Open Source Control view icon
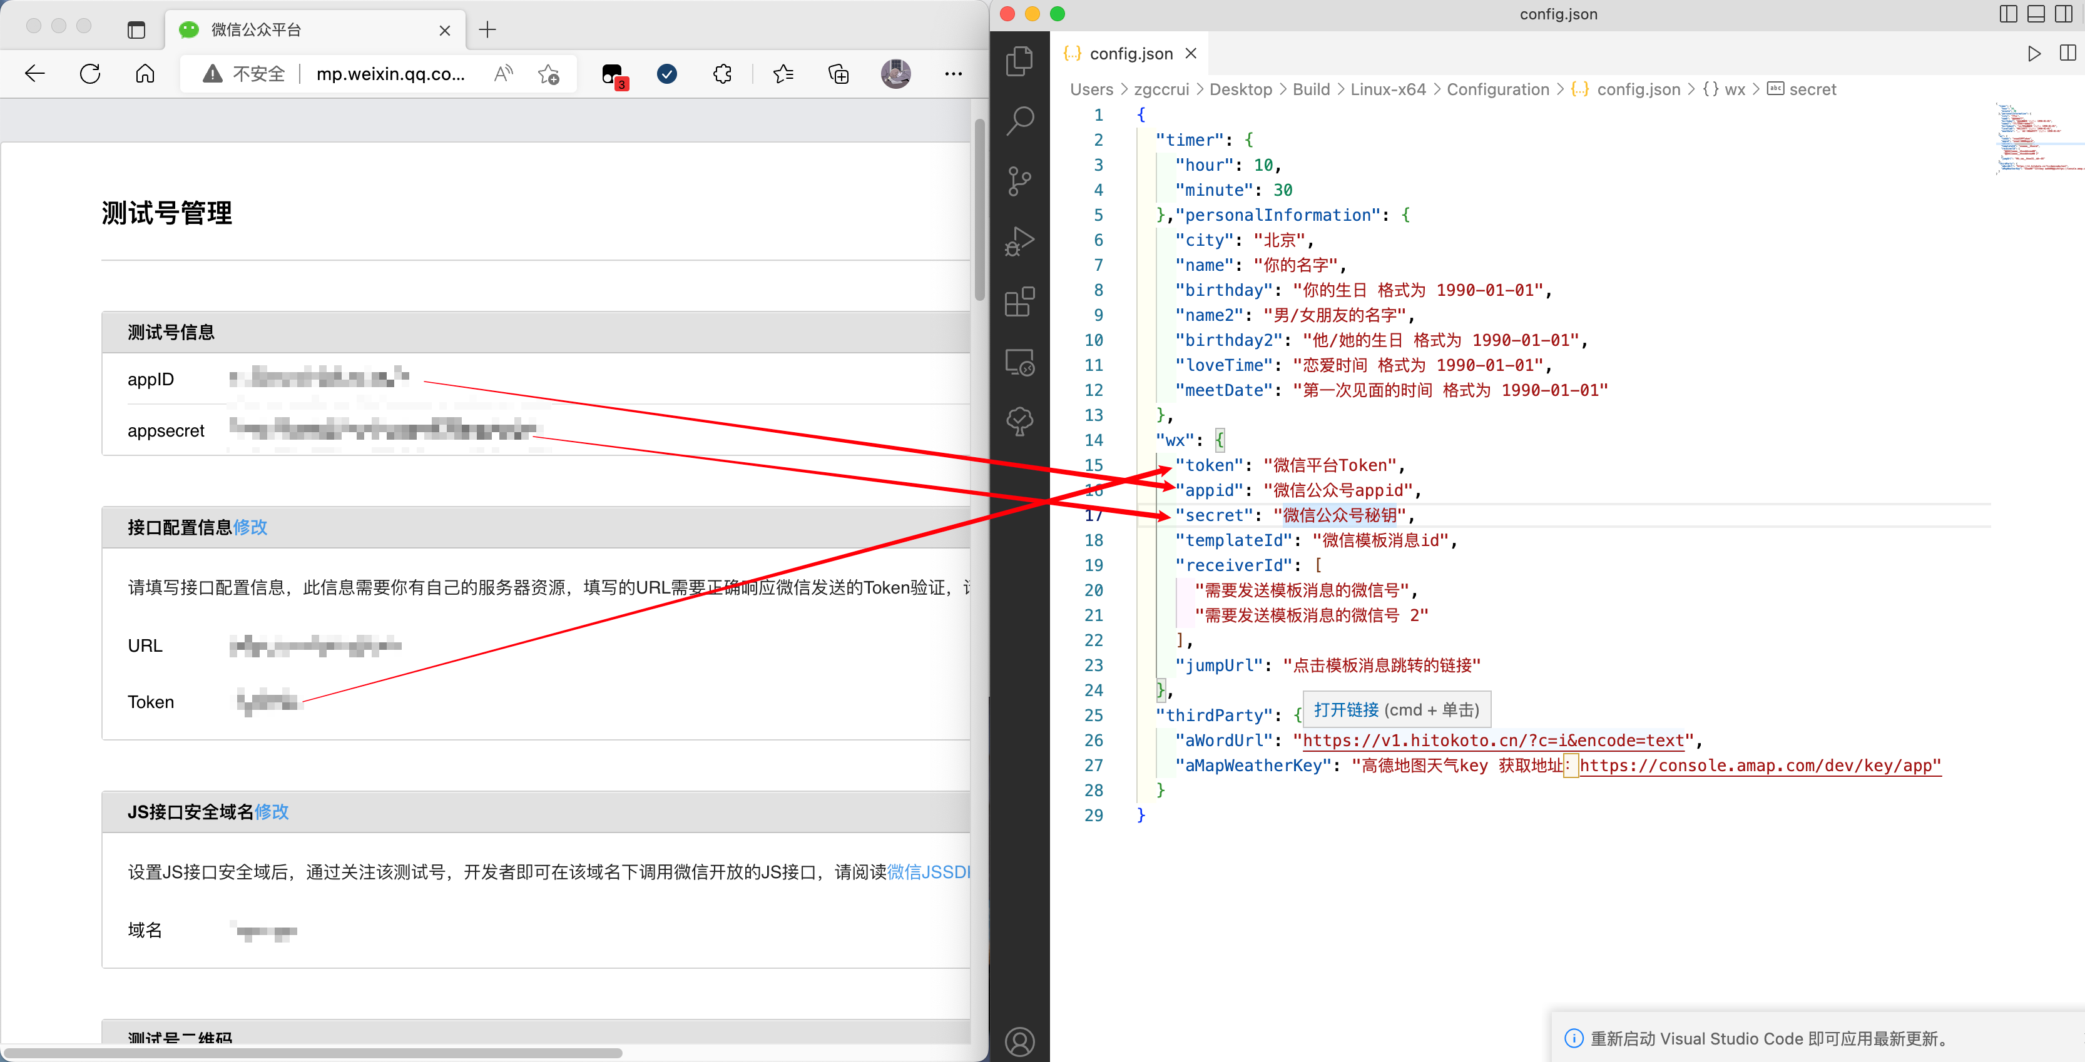Image resolution: width=2085 pixels, height=1062 pixels. pos(1020,181)
